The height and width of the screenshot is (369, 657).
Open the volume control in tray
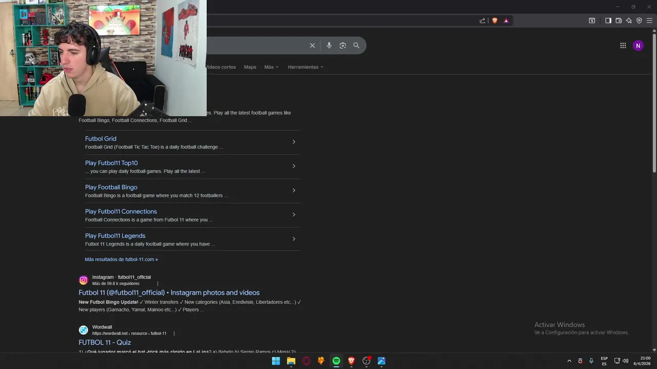pyautogui.click(x=625, y=361)
